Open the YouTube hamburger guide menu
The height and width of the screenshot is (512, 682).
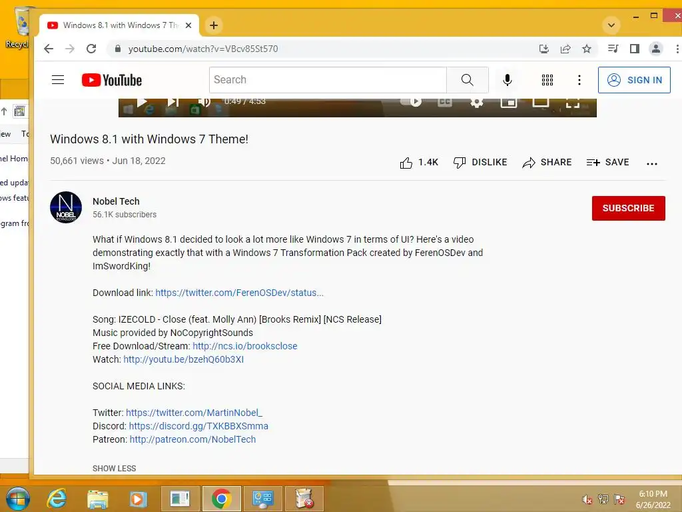[58, 80]
